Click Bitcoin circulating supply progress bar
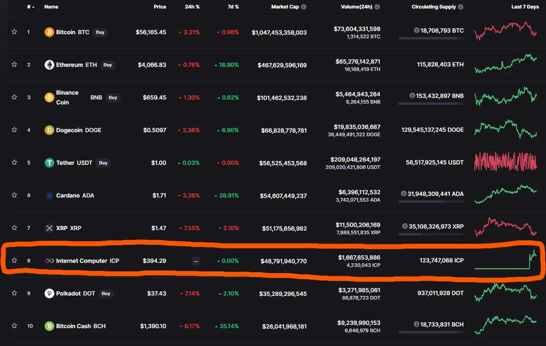The image size is (546, 346). pyautogui.click(x=431, y=38)
